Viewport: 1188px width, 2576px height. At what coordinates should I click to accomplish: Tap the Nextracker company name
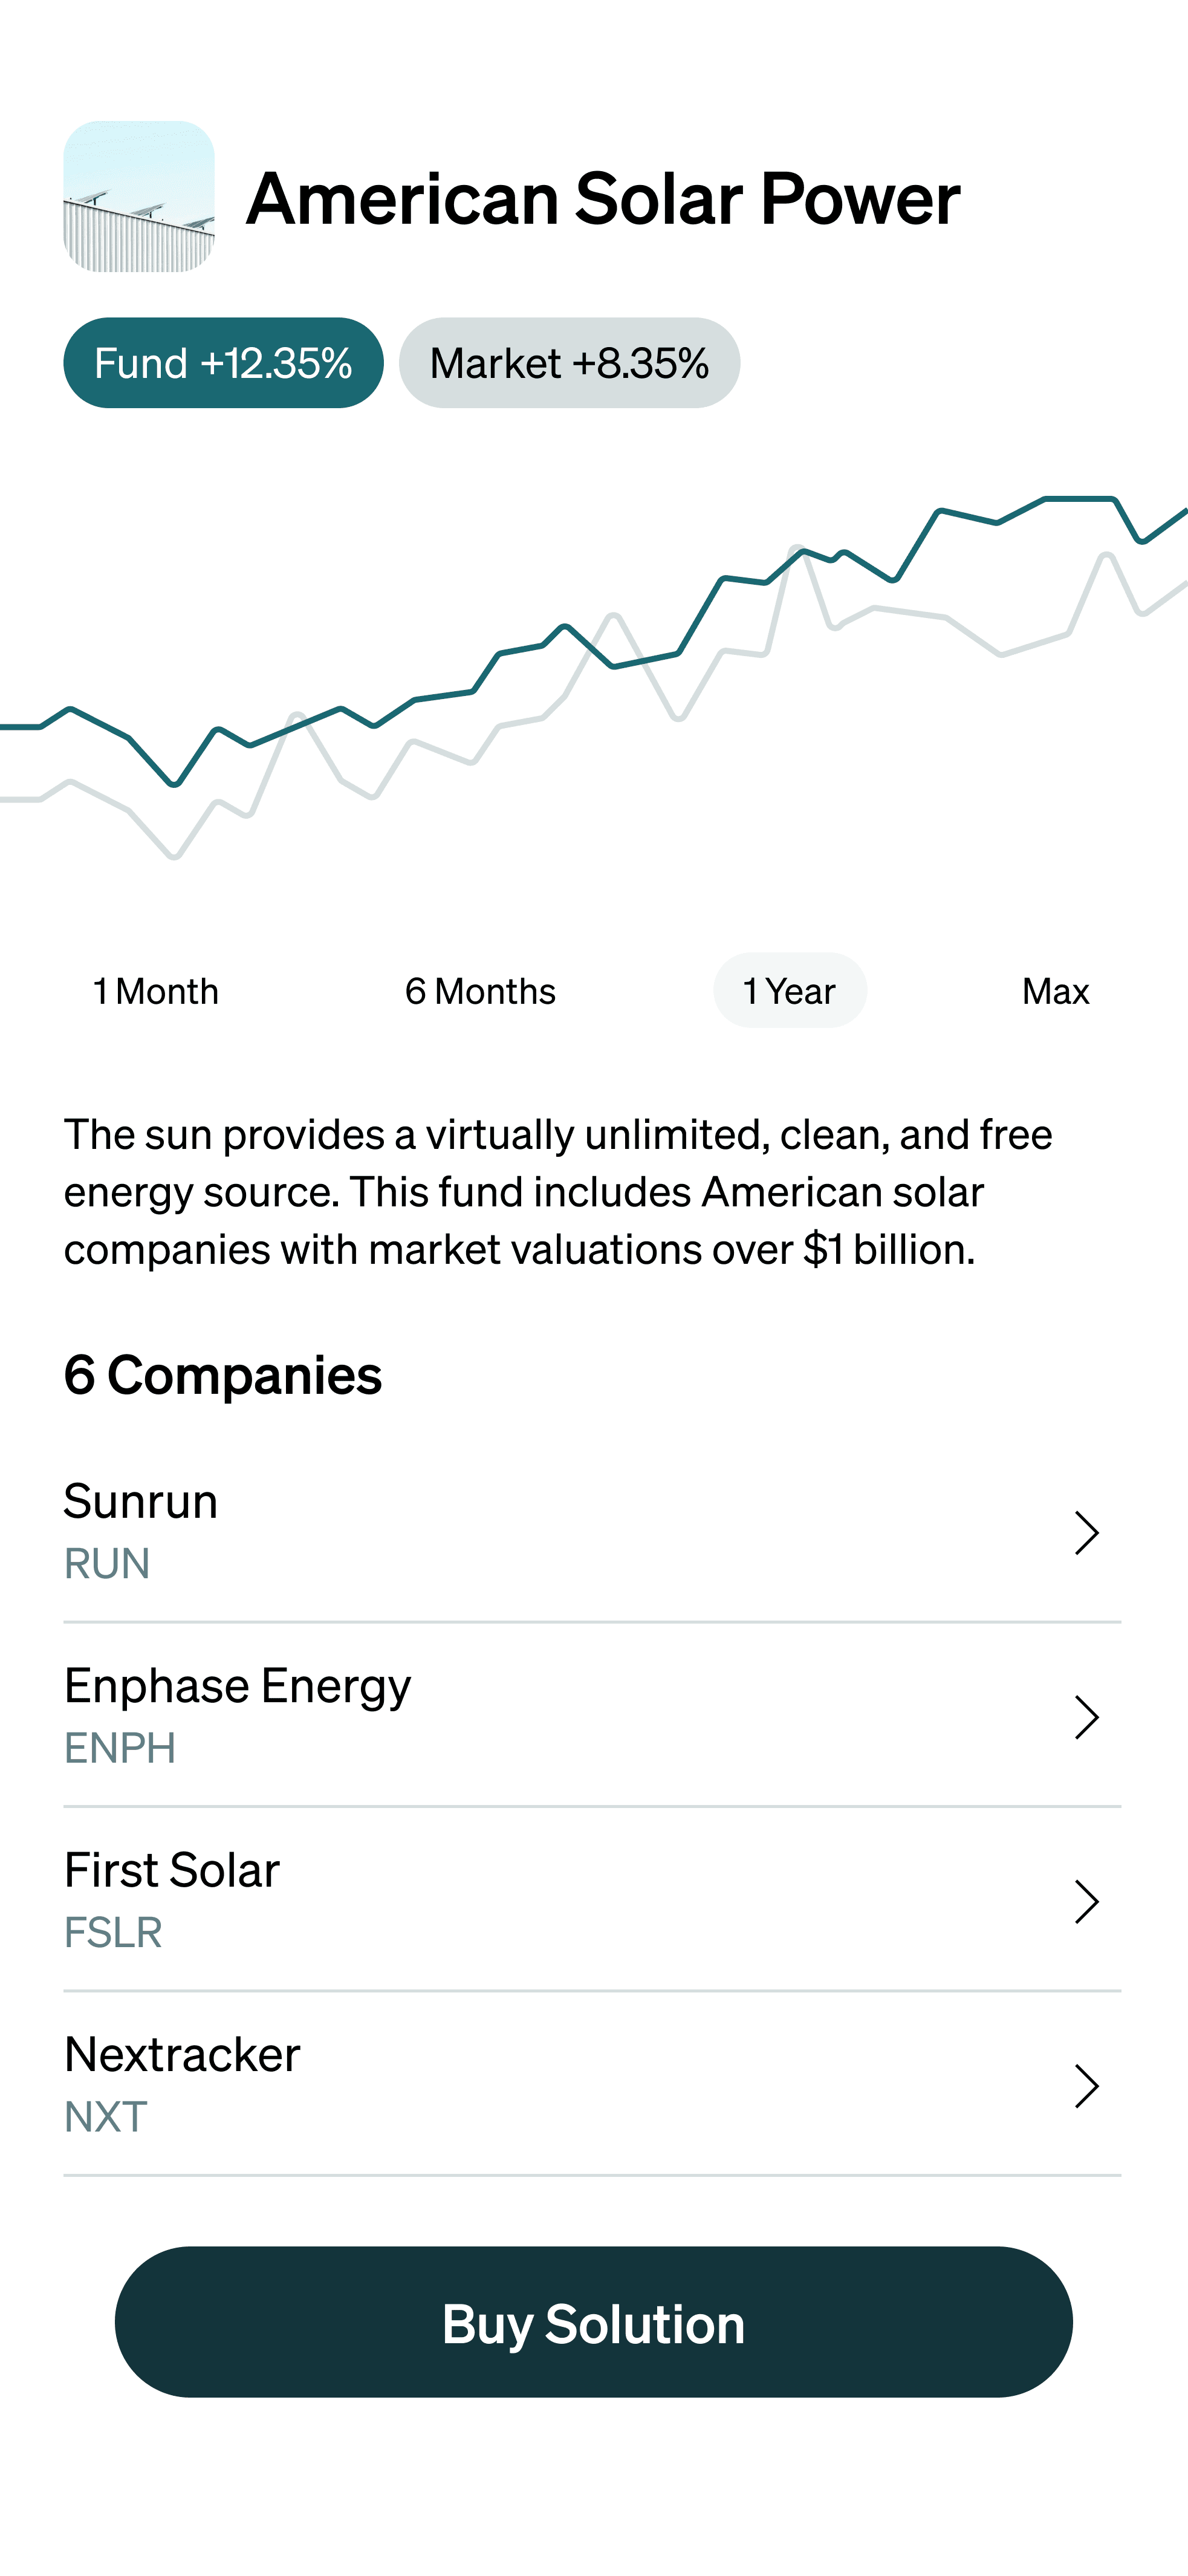tap(182, 2055)
